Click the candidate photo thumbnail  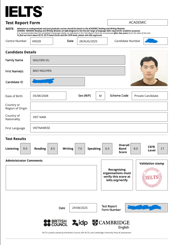coord(149,68)
